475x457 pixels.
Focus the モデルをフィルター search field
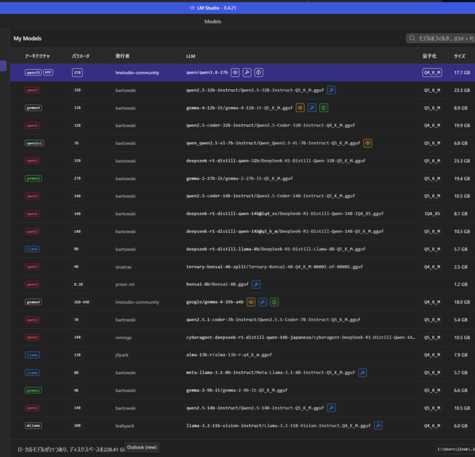click(441, 38)
